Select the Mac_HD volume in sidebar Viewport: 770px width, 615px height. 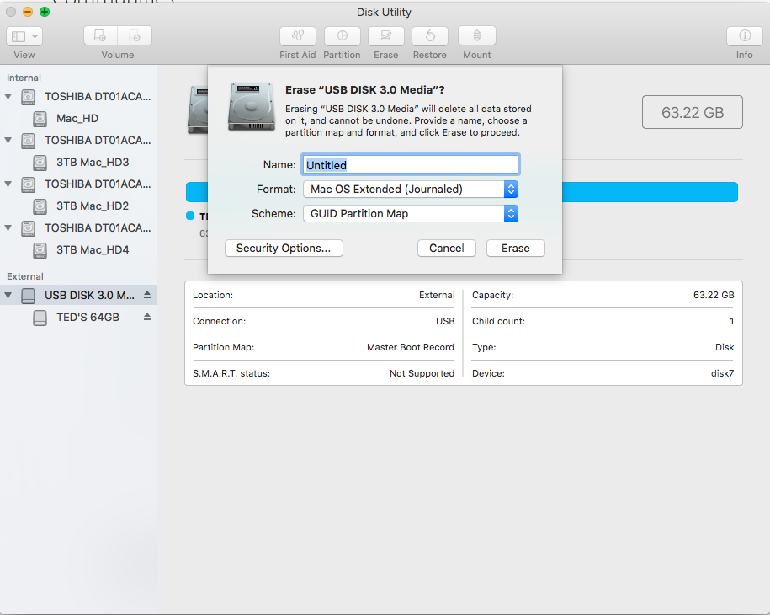click(x=77, y=119)
